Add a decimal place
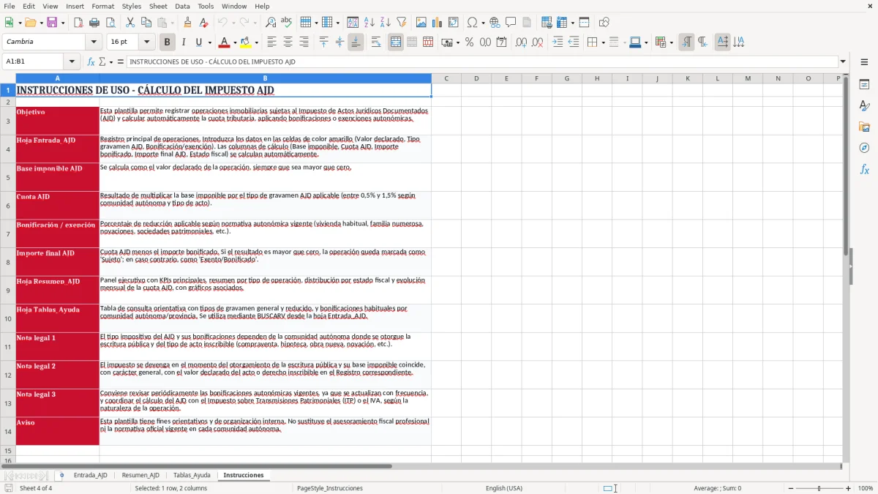 [x=521, y=42]
